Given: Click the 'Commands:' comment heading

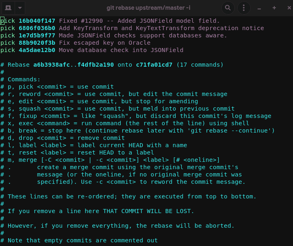Looking at the screenshot, I should (24, 79).
